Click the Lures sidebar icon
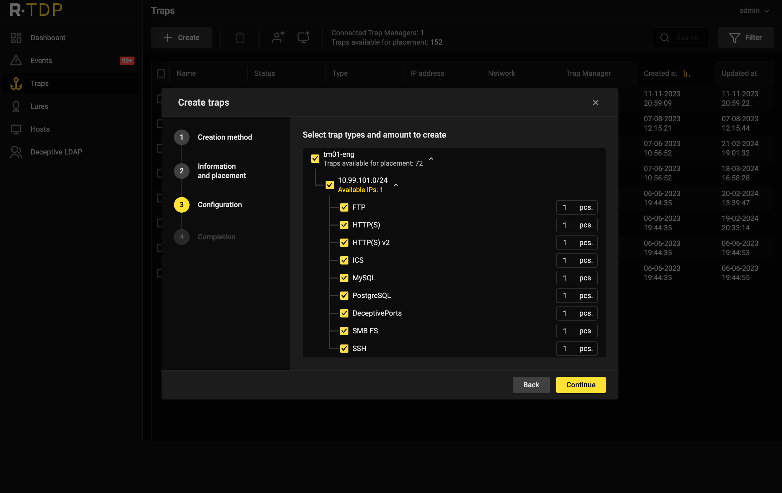The image size is (782, 493). point(16,106)
